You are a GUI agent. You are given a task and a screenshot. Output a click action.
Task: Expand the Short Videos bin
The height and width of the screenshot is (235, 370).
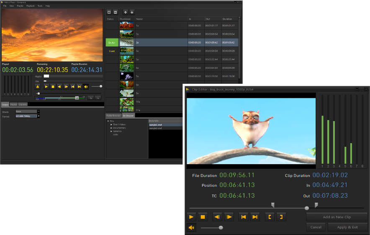[111, 124]
